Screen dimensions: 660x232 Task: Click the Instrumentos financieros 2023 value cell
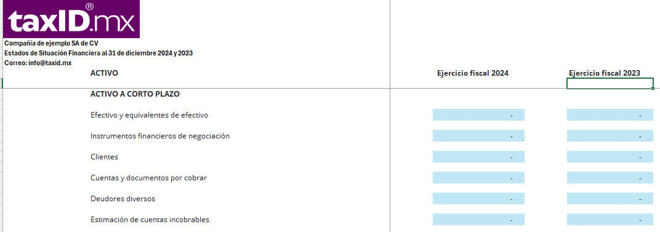(610, 135)
